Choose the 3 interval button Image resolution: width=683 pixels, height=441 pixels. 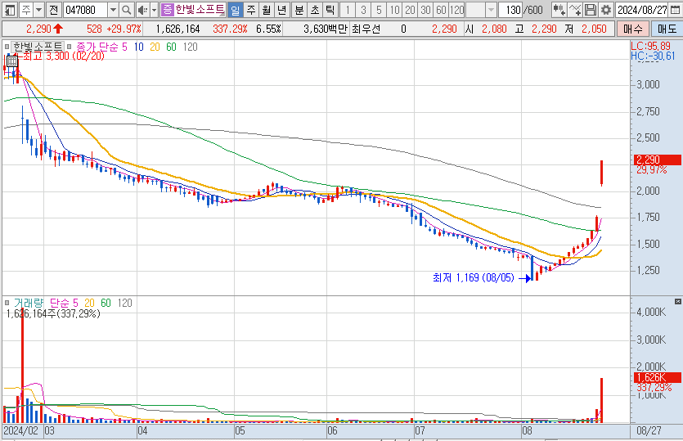pyautogui.click(x=363, y=10)
